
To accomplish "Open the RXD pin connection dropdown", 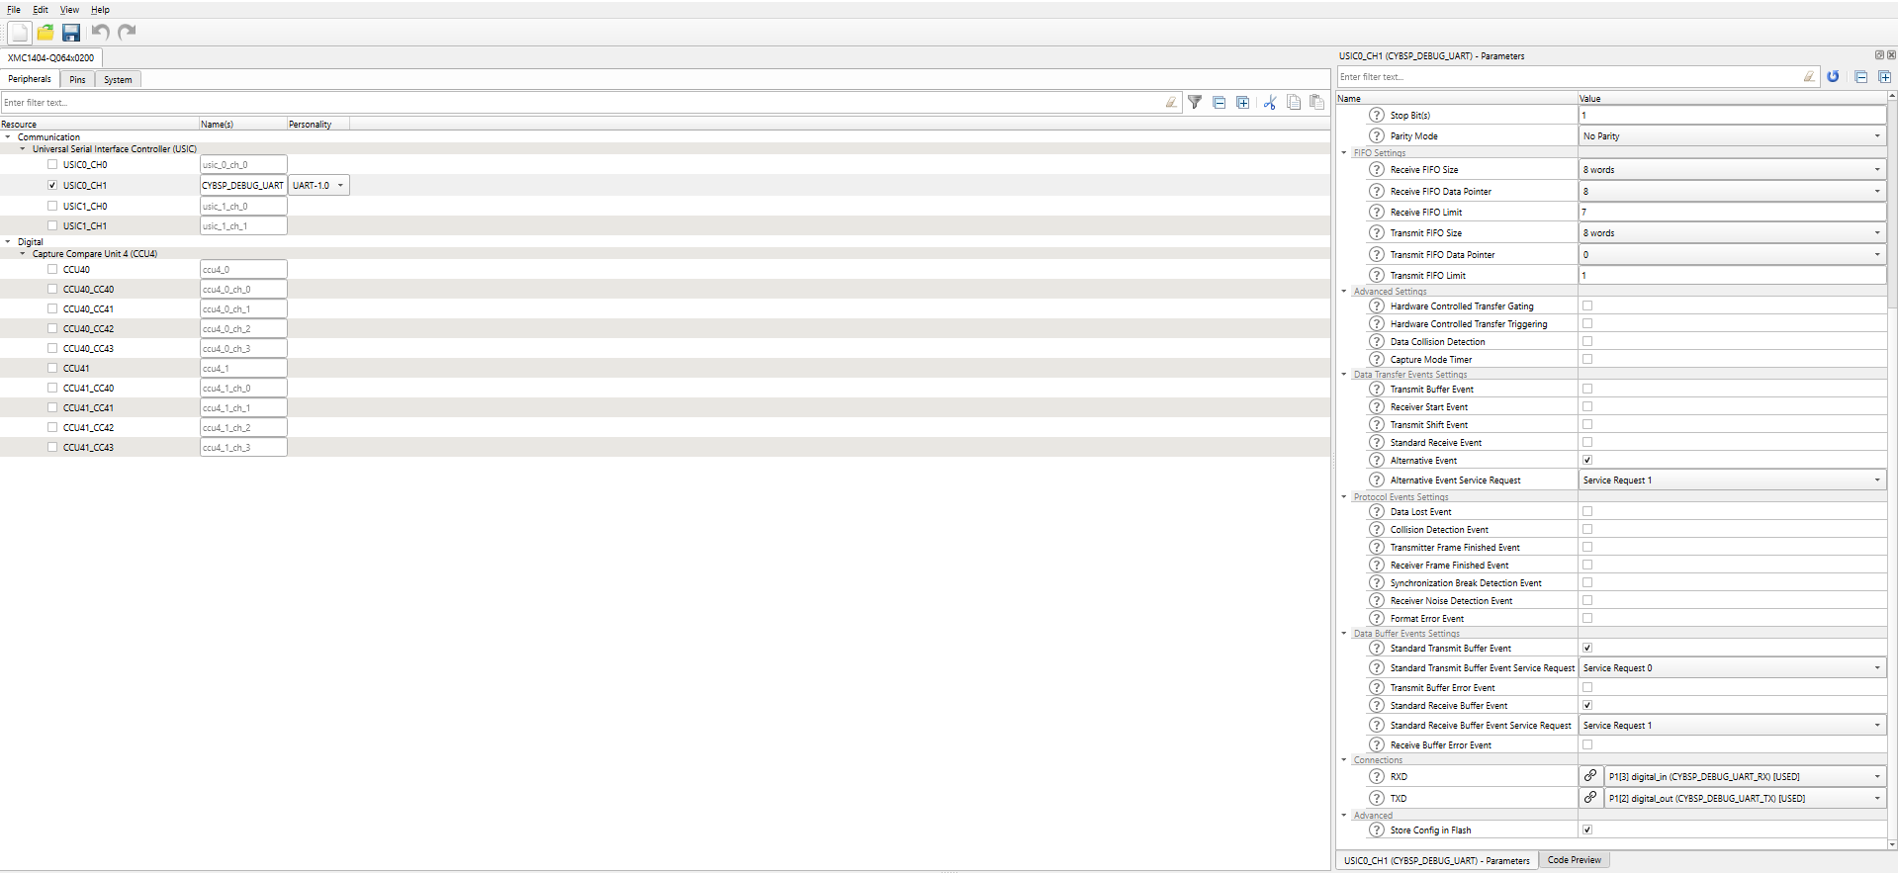I will pyautogui.click(x=1745, y=776).
